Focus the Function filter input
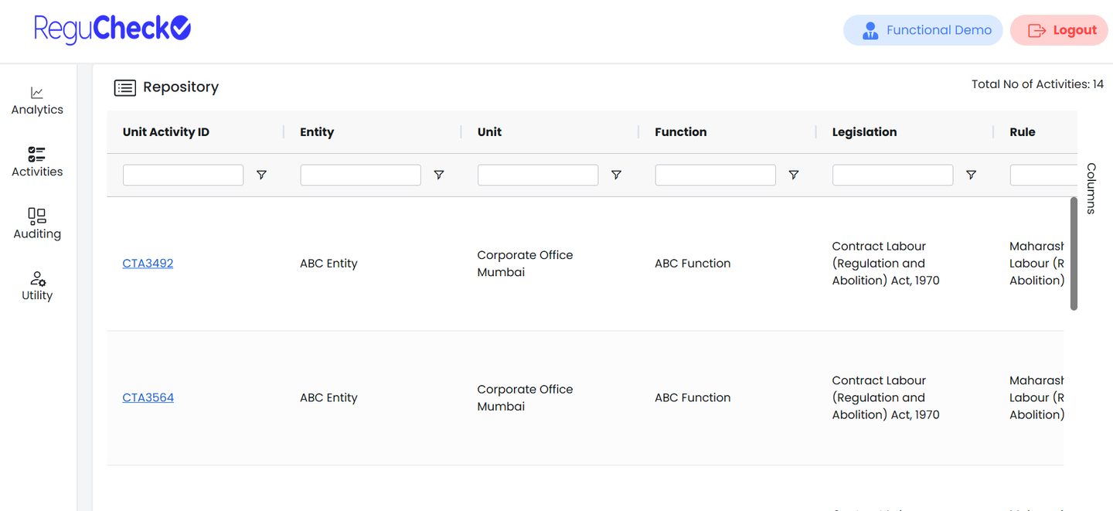 pyautogui.click(x=715, y=175)
